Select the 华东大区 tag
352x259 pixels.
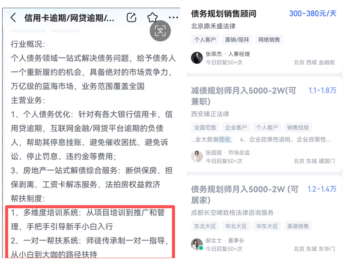[267, 226]
